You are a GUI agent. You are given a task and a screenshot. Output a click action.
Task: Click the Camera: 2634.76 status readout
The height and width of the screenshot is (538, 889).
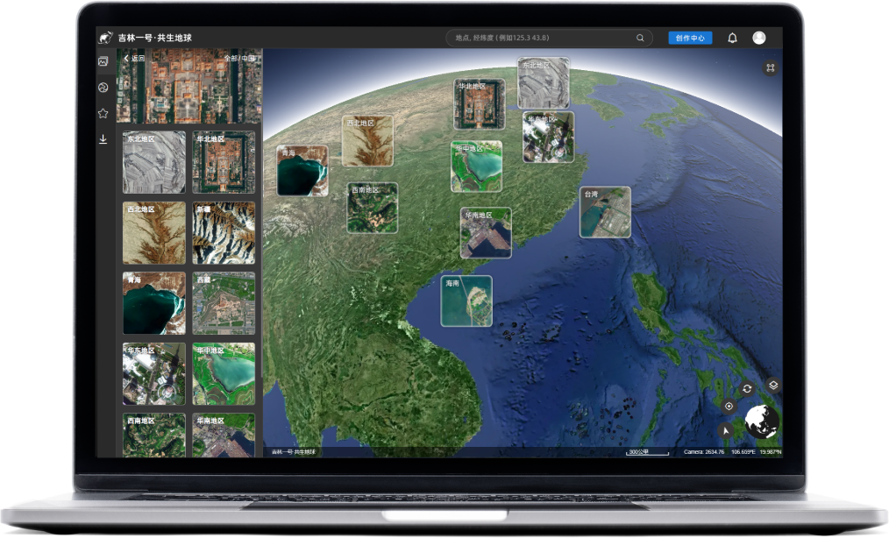coord(704,452)
